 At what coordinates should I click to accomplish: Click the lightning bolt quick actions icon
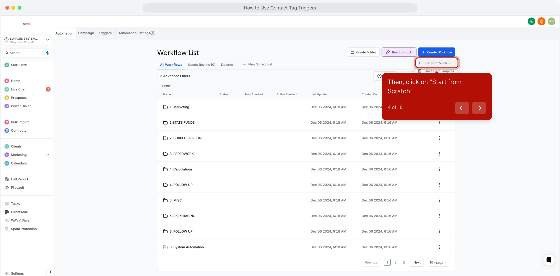point(47,53)
